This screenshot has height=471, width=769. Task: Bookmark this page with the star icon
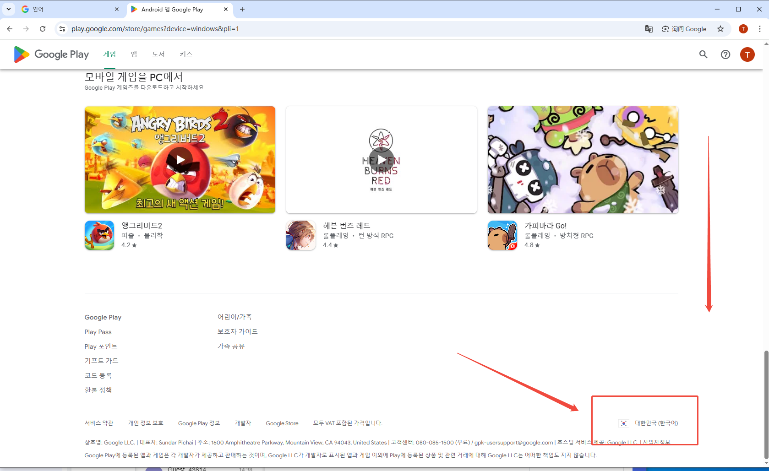[x=720, y=29]
